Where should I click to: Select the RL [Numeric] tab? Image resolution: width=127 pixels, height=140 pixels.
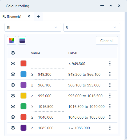[x=12, y=17]
